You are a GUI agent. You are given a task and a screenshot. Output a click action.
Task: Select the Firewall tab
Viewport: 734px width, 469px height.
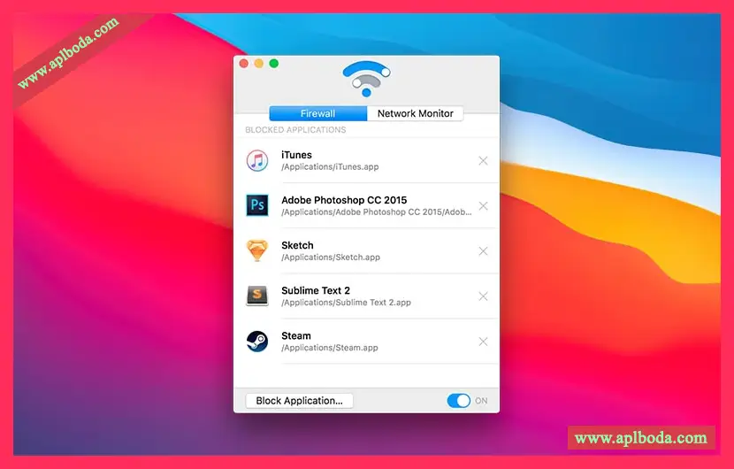tap(317, 113)
